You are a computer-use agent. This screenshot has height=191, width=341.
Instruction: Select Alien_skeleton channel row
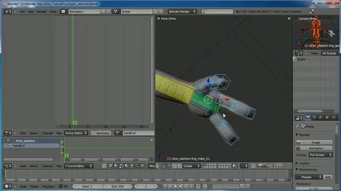[31, 141]
